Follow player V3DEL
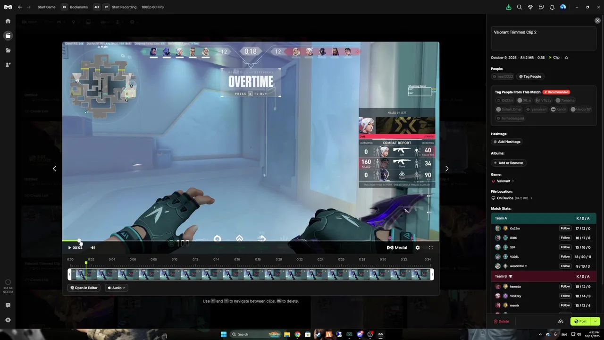 tap(565, 257)
